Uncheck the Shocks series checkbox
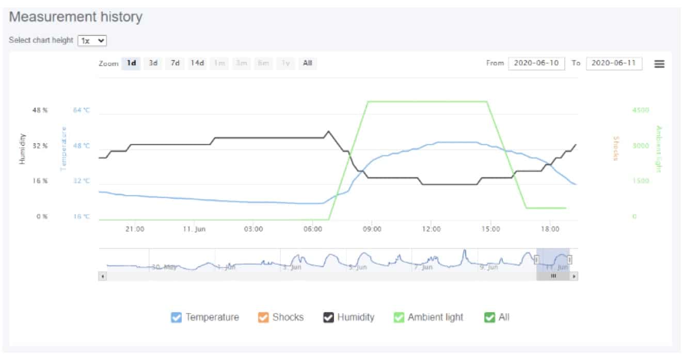Viewport: 684px width, 357px height. (x=263, y=317)
